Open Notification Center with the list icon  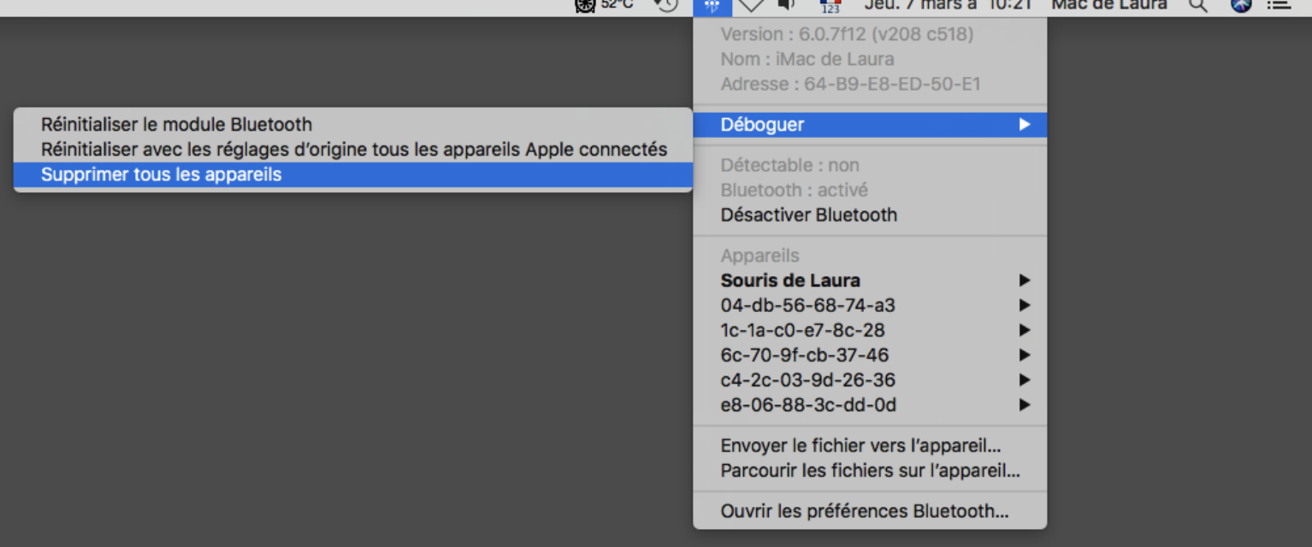tap(1279, 7)
